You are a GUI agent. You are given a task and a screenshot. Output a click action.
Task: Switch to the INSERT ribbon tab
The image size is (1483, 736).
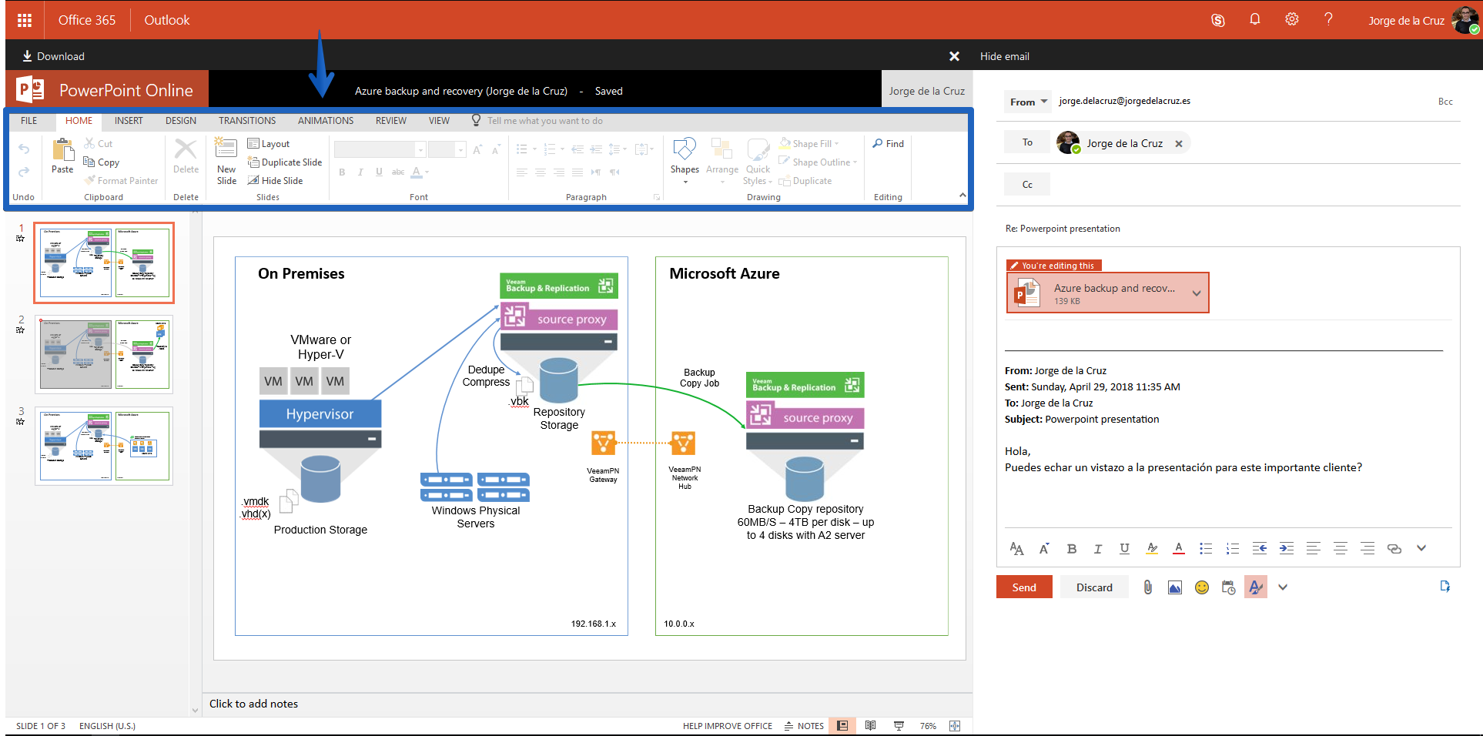point(129,121)
